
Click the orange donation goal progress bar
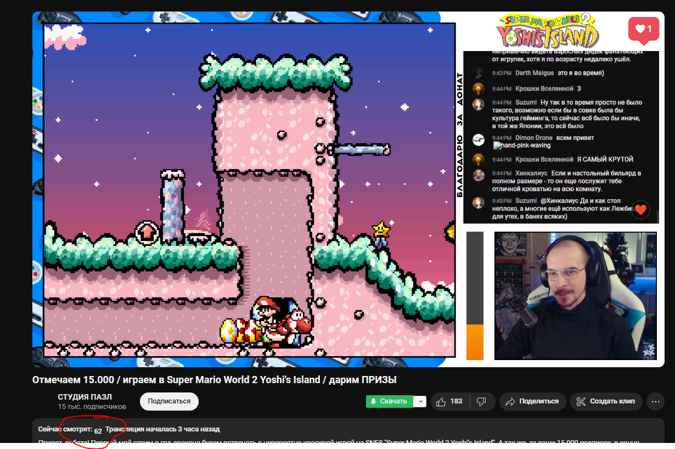[x=475, y=342]
